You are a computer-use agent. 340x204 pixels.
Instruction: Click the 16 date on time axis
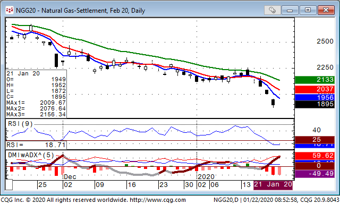tap(132, 185)
